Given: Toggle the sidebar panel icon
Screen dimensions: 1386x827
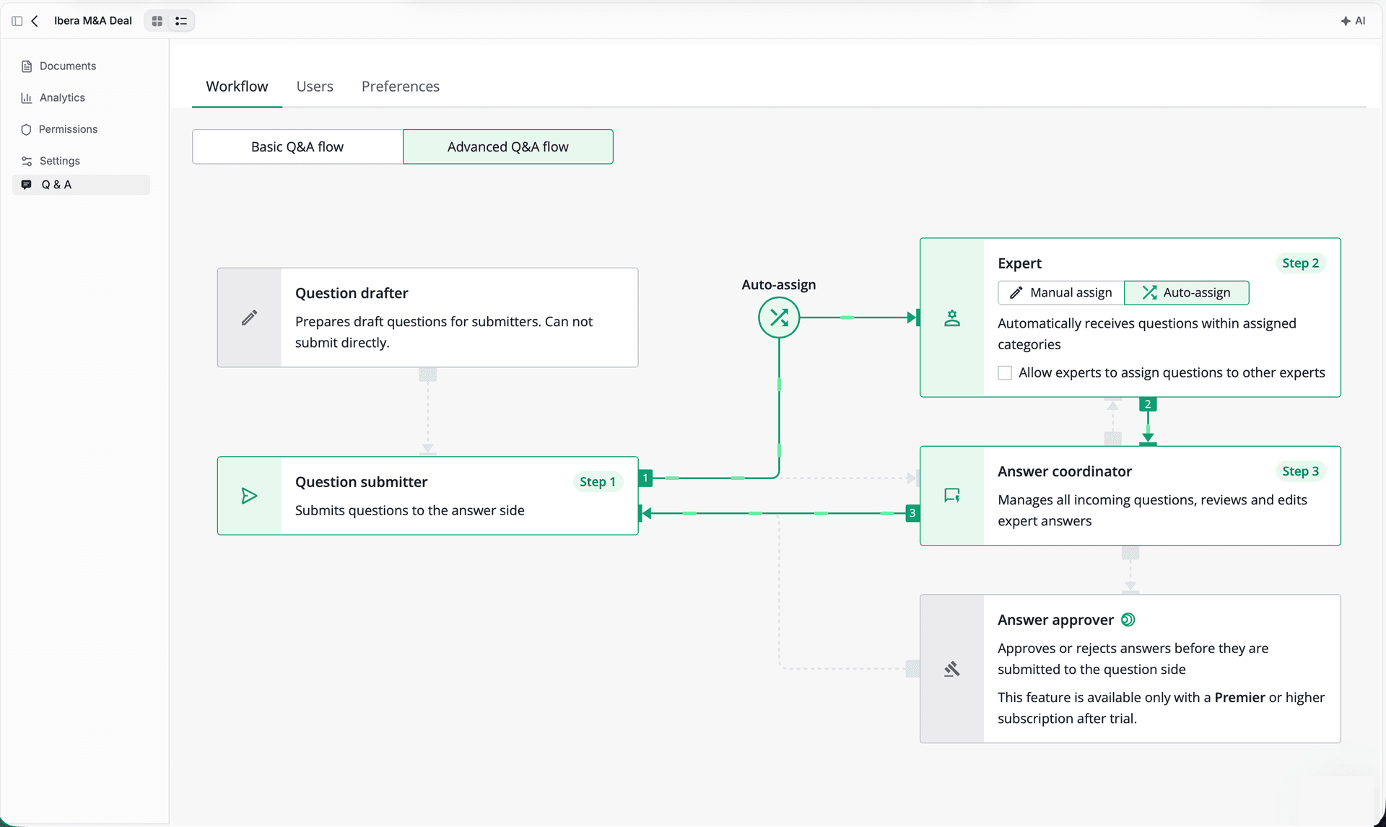Looking at the screenshot, I should (x=16, y=20).
